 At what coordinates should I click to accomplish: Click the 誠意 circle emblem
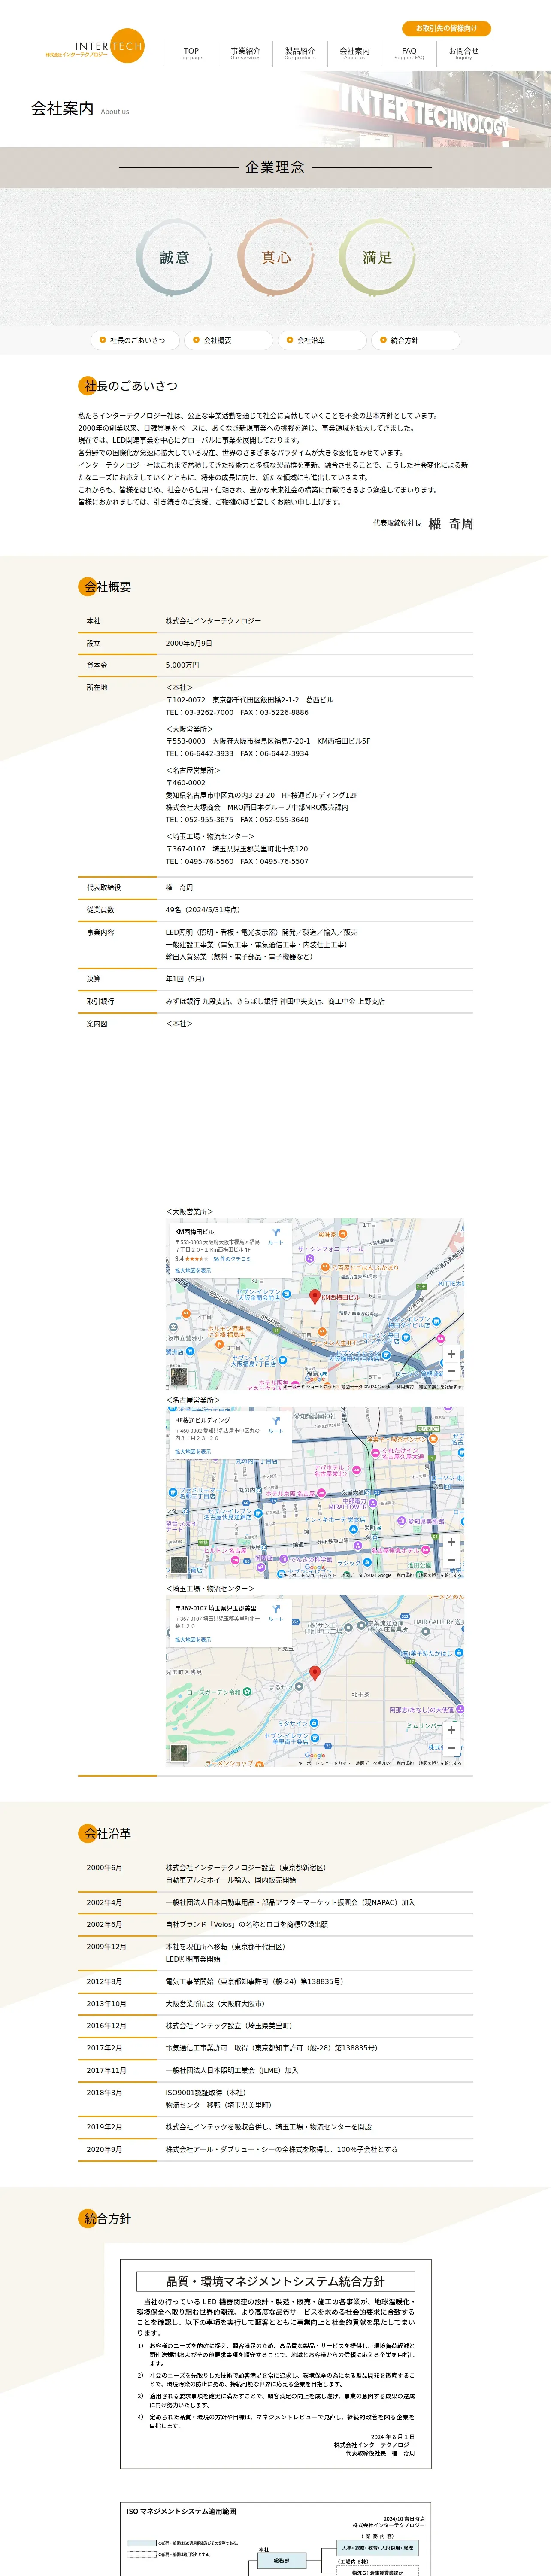[174, 258]
